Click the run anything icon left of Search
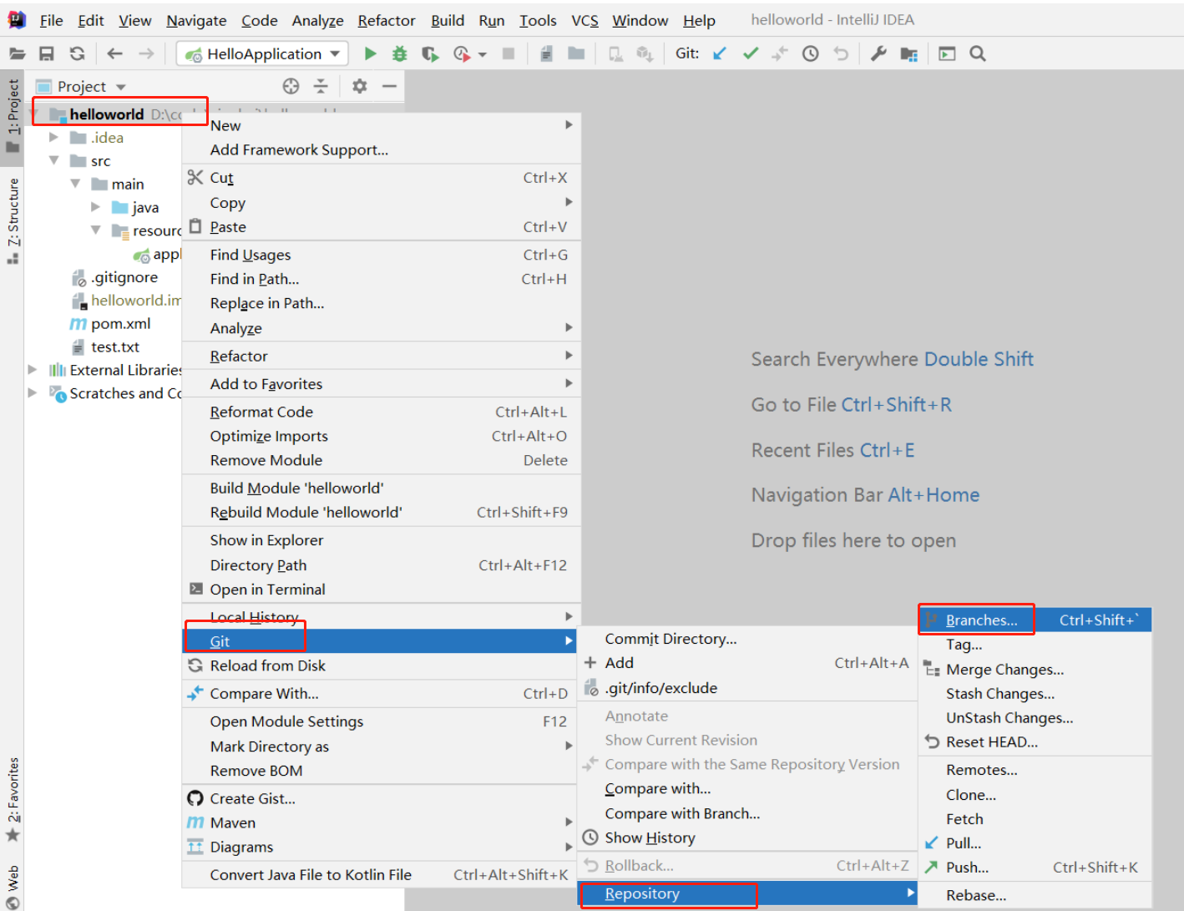The height and width of the screenshot is (911, 1184). (947, 53)
